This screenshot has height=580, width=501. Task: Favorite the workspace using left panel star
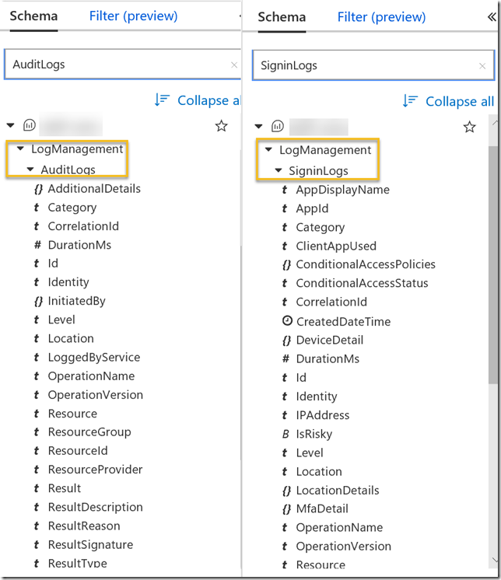(x=221, y=126)
